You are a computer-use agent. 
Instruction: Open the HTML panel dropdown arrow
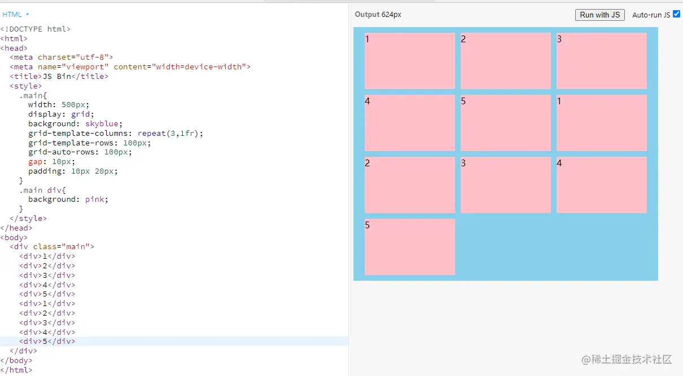27,14
